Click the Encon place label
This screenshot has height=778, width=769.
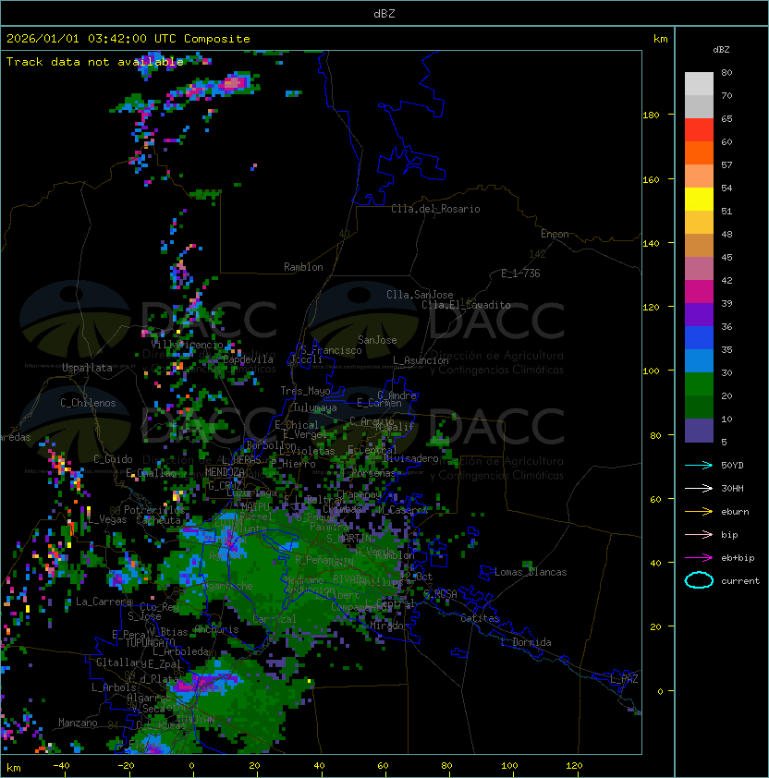pyautogui.click(x=555, y=234)
